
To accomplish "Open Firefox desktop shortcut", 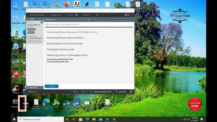I will point(66,4).
